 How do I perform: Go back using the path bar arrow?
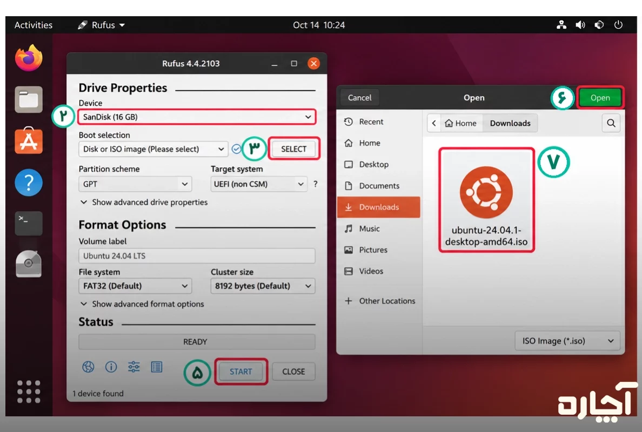pos(434,123)
